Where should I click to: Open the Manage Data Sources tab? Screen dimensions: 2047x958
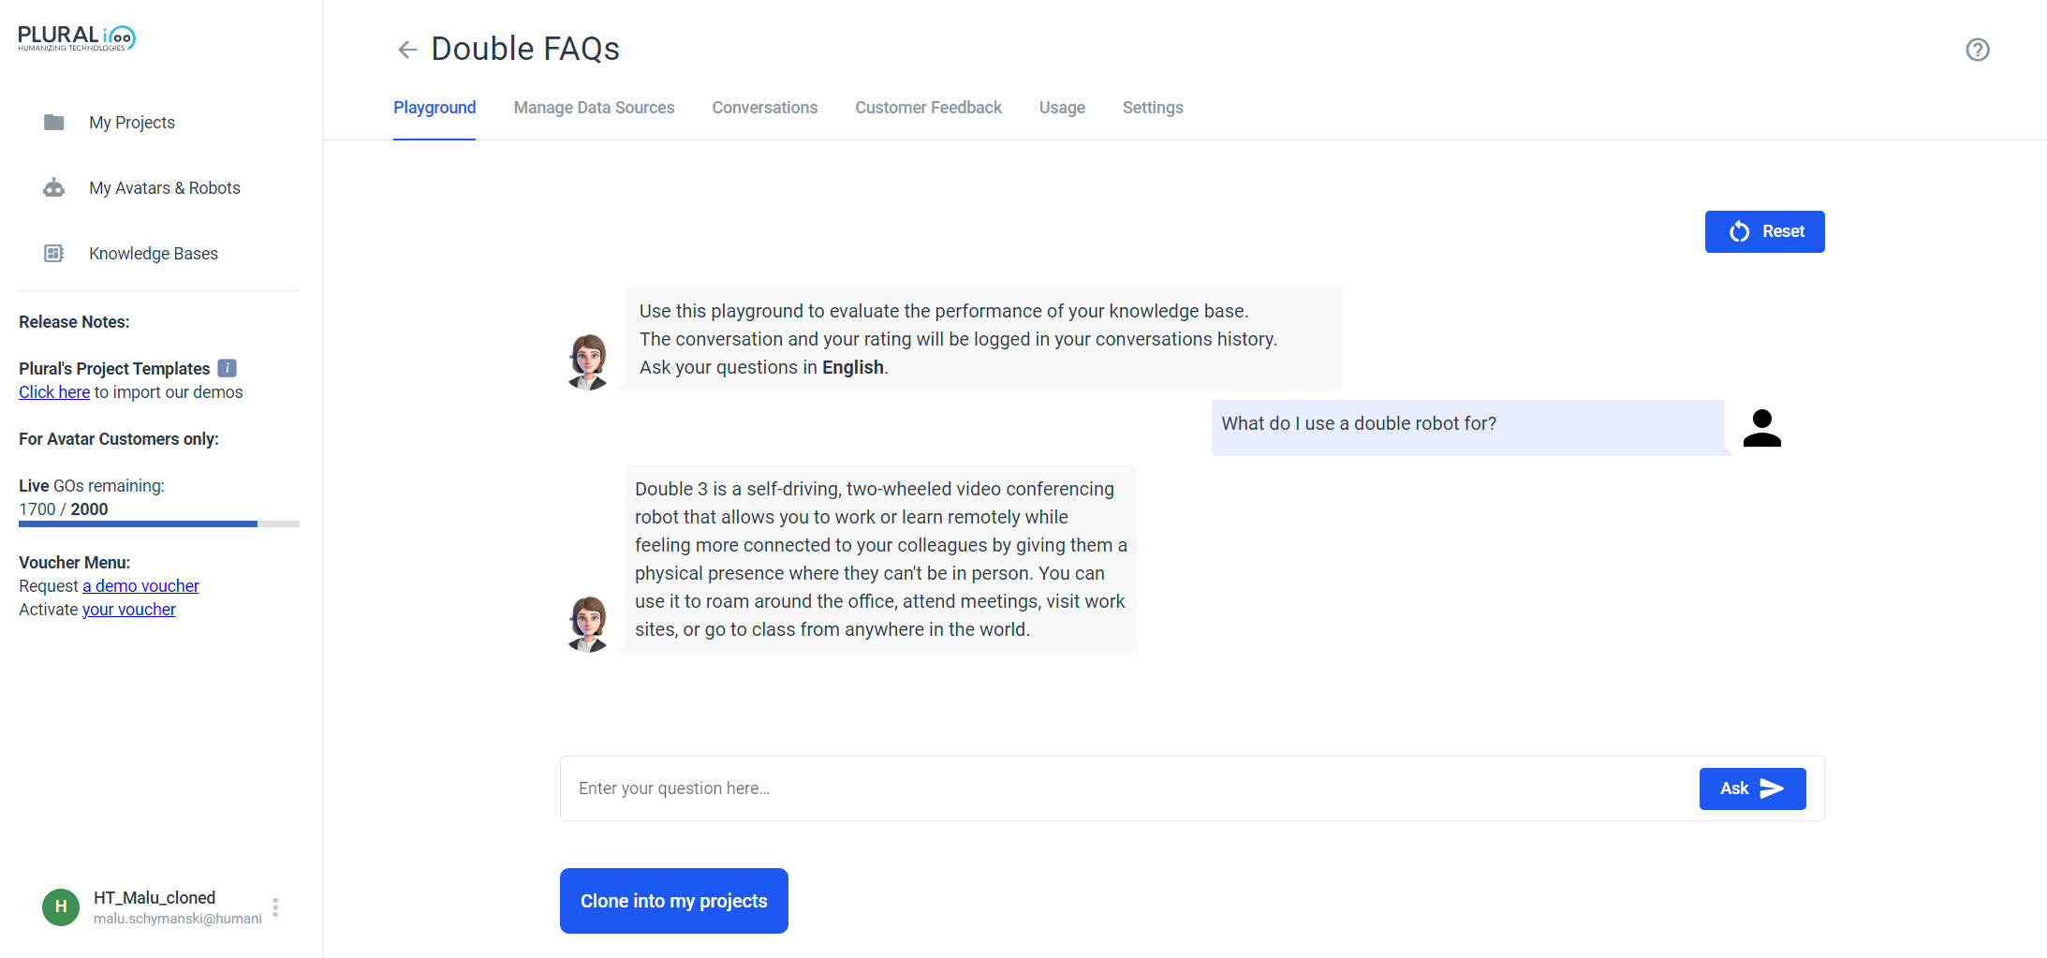pyautogui.click(x=594, y=108)
